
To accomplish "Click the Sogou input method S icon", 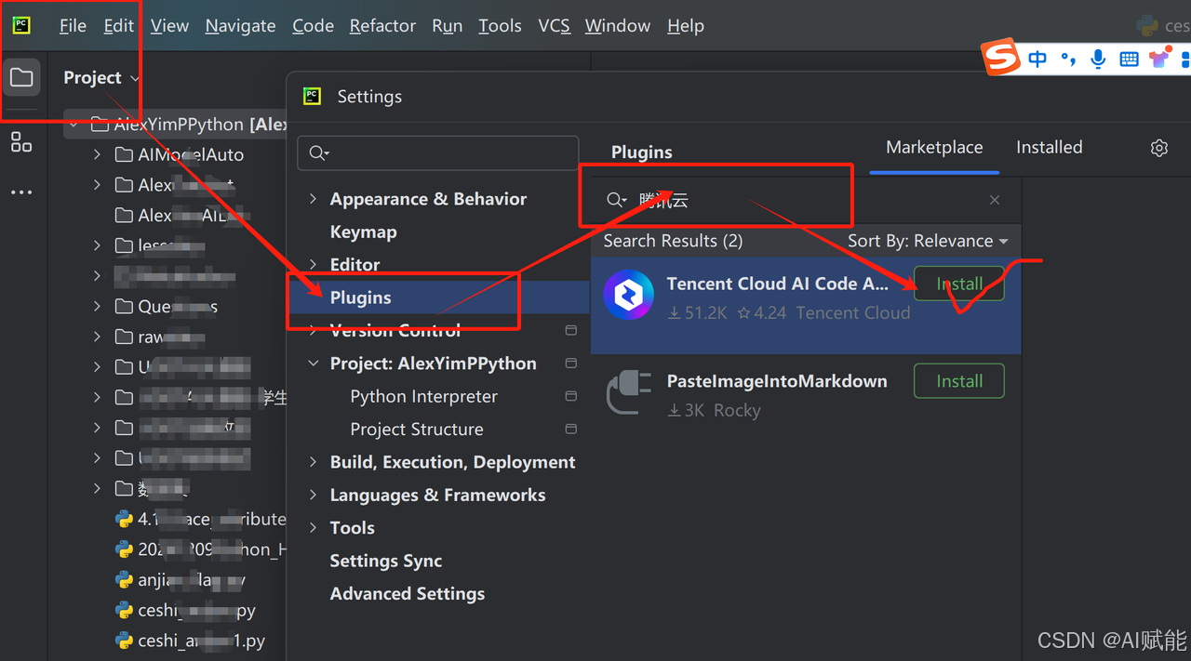I will (x=1002, y=58).
